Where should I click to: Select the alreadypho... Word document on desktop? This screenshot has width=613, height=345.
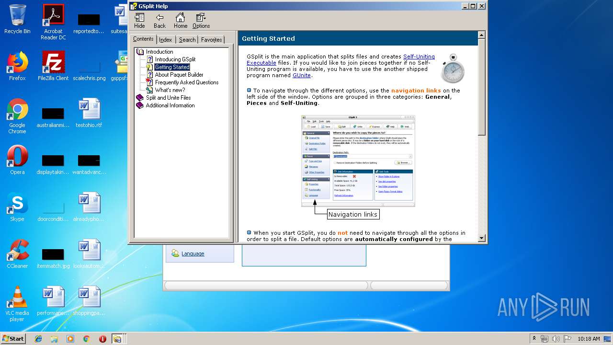pos(89,207)
